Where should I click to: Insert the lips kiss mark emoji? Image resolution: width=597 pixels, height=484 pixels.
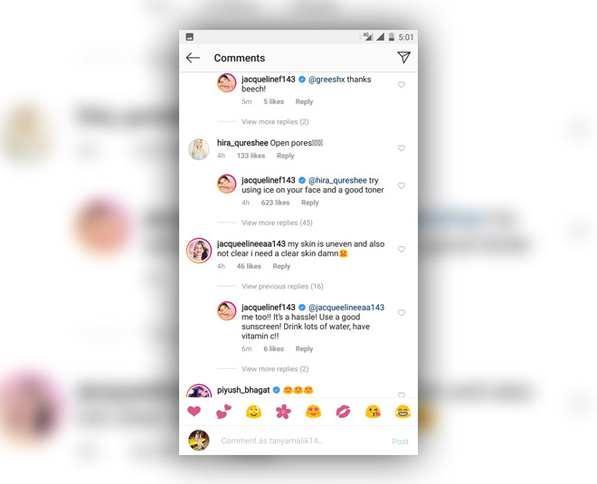click(x=343, y=412)
